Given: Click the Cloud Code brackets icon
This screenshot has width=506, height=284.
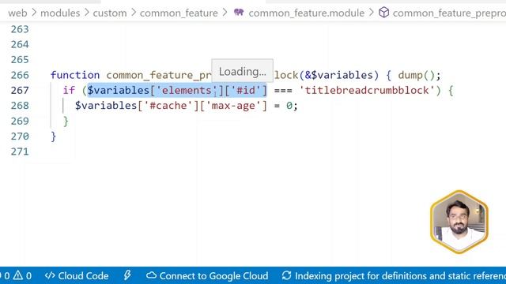Looking at the screenshot, I should pos(50,275).
